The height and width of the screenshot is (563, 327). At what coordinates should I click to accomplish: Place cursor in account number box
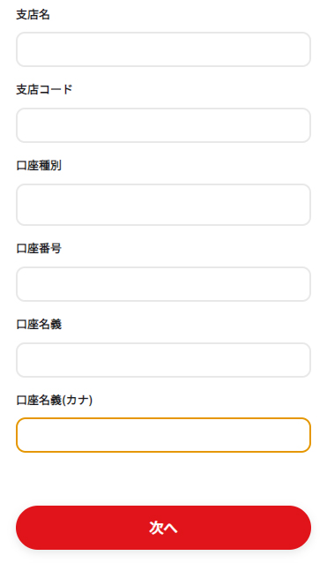(163, 284)
